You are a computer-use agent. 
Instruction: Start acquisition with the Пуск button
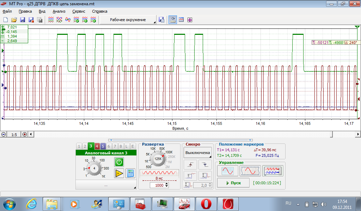(x=233, y=183)
